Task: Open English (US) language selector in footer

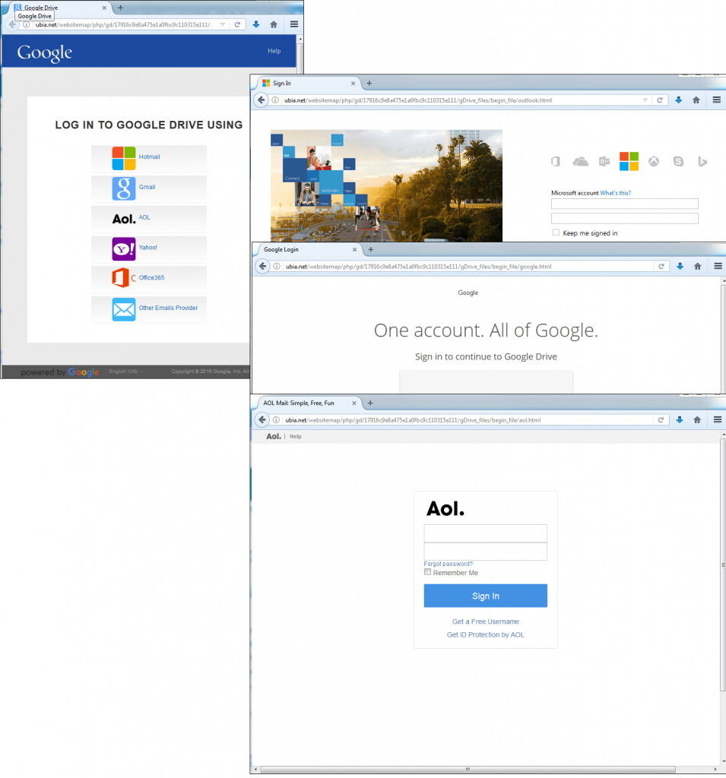Action: coord(126,371)
